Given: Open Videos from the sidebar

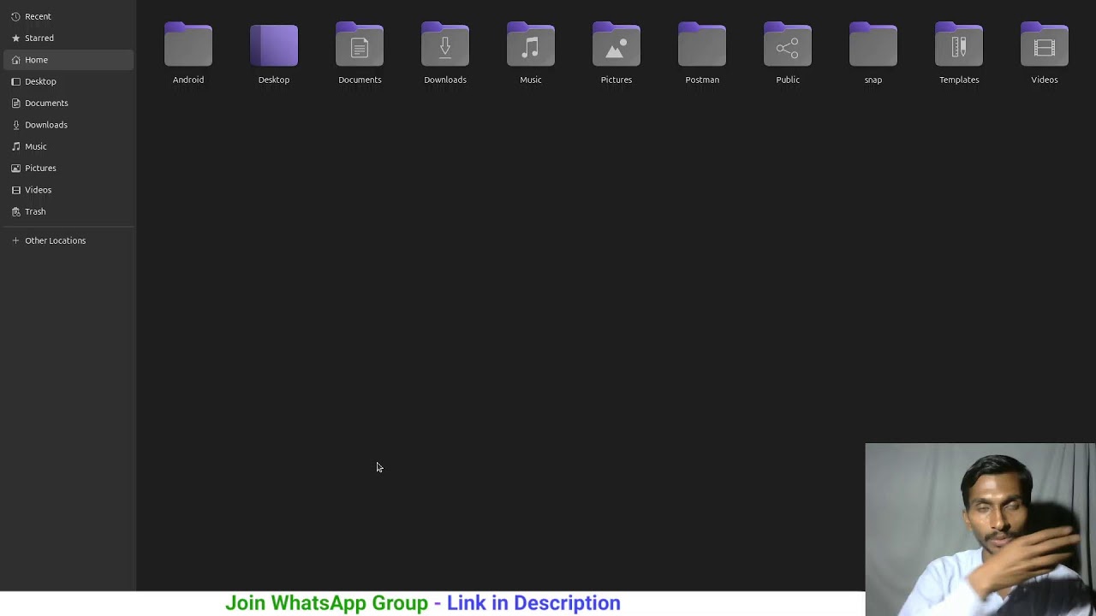Looking at the screenshot, I should click(68, 190).
